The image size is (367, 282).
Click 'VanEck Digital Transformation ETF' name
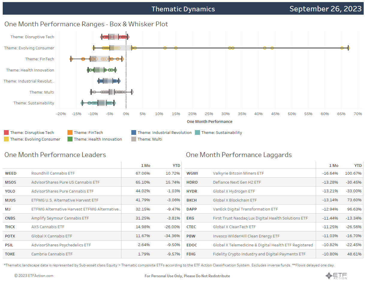click(x=245, y=209)
